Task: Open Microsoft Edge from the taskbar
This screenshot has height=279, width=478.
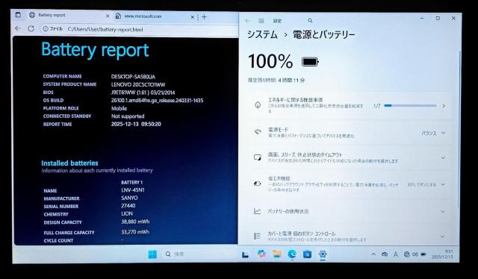Action: tap(292, 254)
